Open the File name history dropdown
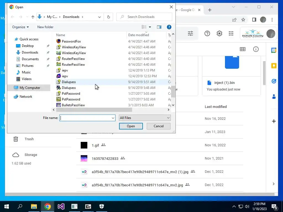This screenshot has width=283, height=212. 113,118
